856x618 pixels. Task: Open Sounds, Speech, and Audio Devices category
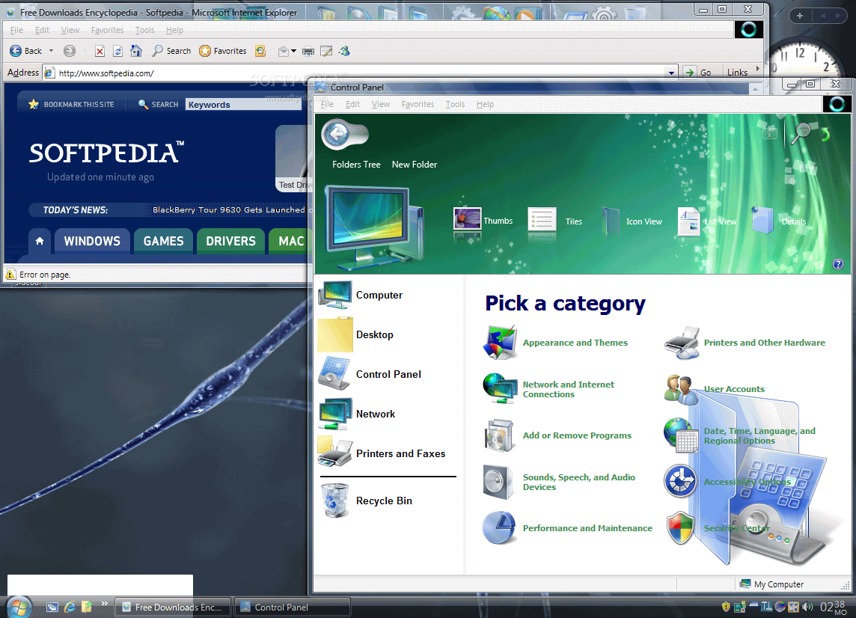pyautogui.click(x=560, y=482)
